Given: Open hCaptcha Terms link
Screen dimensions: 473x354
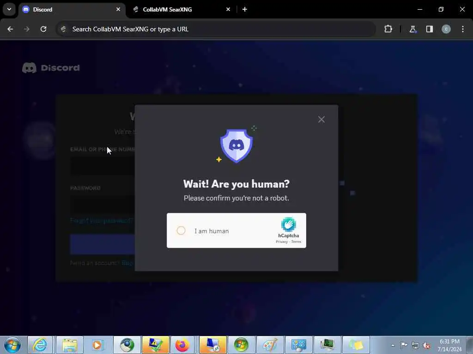Looking at the screenshot, I should click(296, 242).
